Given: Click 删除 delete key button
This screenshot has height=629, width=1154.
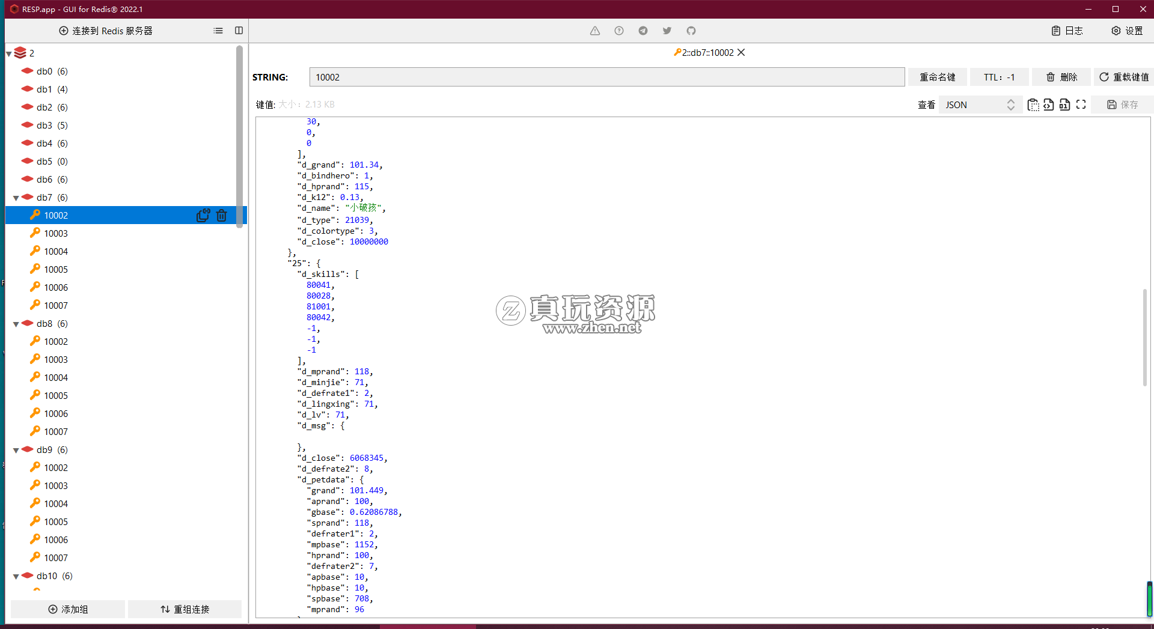Looking at the screenshot, I should pos(1061,77).
